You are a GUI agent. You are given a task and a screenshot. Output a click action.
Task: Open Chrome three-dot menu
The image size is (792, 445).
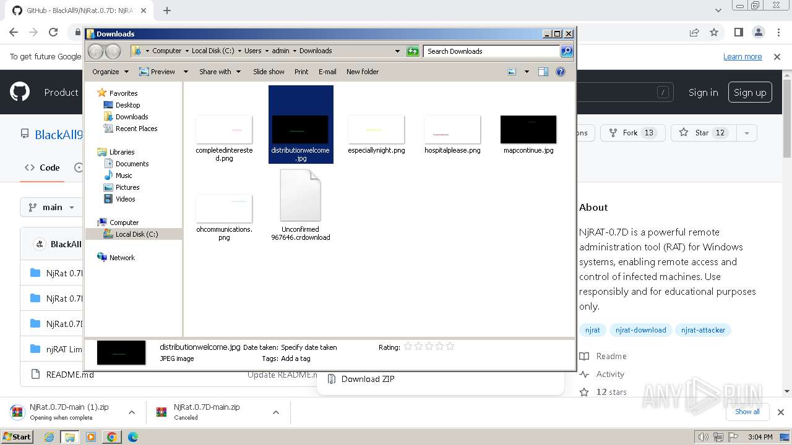[x=778, y=32]
